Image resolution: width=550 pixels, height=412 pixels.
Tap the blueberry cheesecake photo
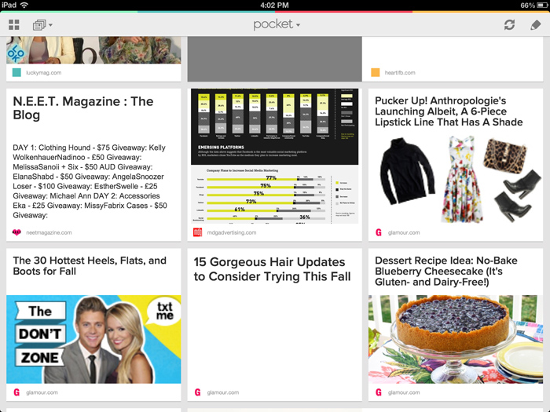pos(456,339)
